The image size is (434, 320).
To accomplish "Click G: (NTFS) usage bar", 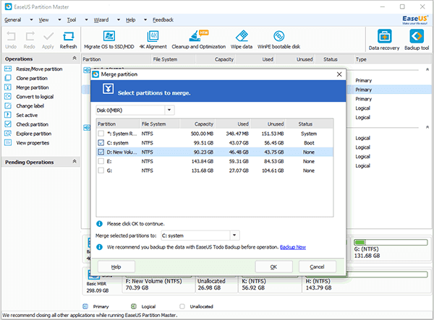I will pyautogui.click(x=391, y=243).
